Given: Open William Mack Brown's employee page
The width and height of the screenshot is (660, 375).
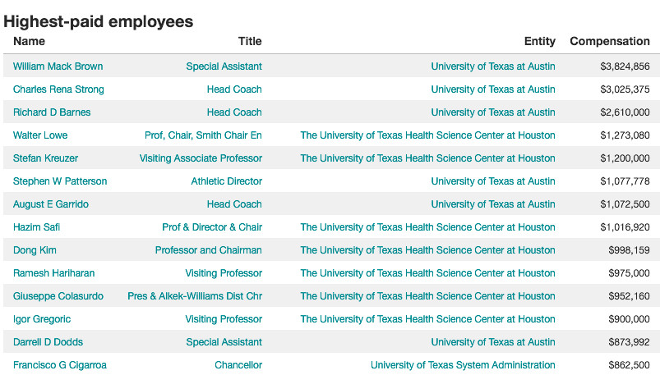Looking at the screenshot, I should coord(58,66).
